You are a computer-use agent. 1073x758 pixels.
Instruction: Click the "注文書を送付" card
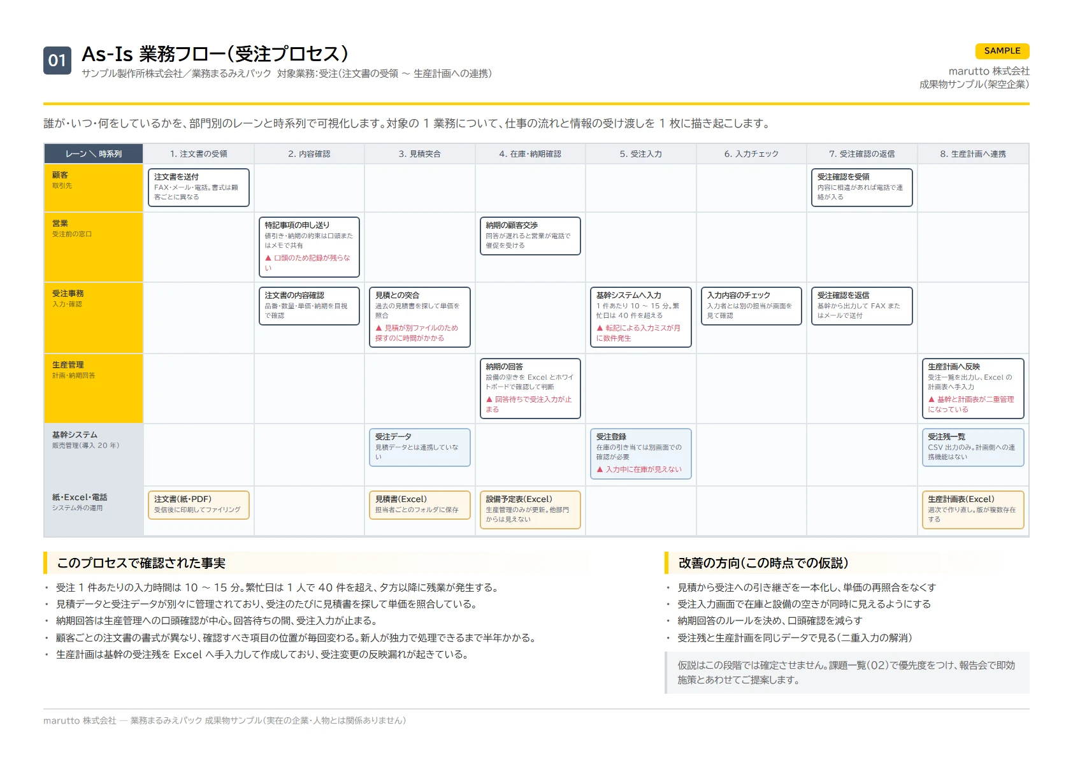click(199, 187)
